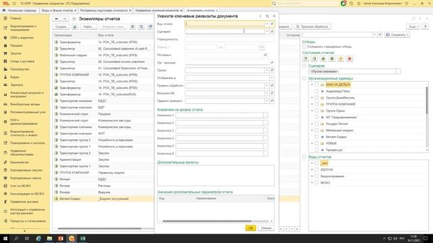Open Склад и доставка sidebar section
Viewport: 433px width, 243px height.
[x=22, y=61]
